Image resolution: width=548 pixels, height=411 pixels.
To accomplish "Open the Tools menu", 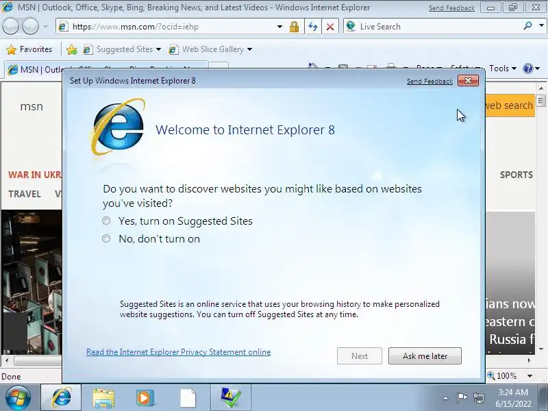I will click(503, 68).
